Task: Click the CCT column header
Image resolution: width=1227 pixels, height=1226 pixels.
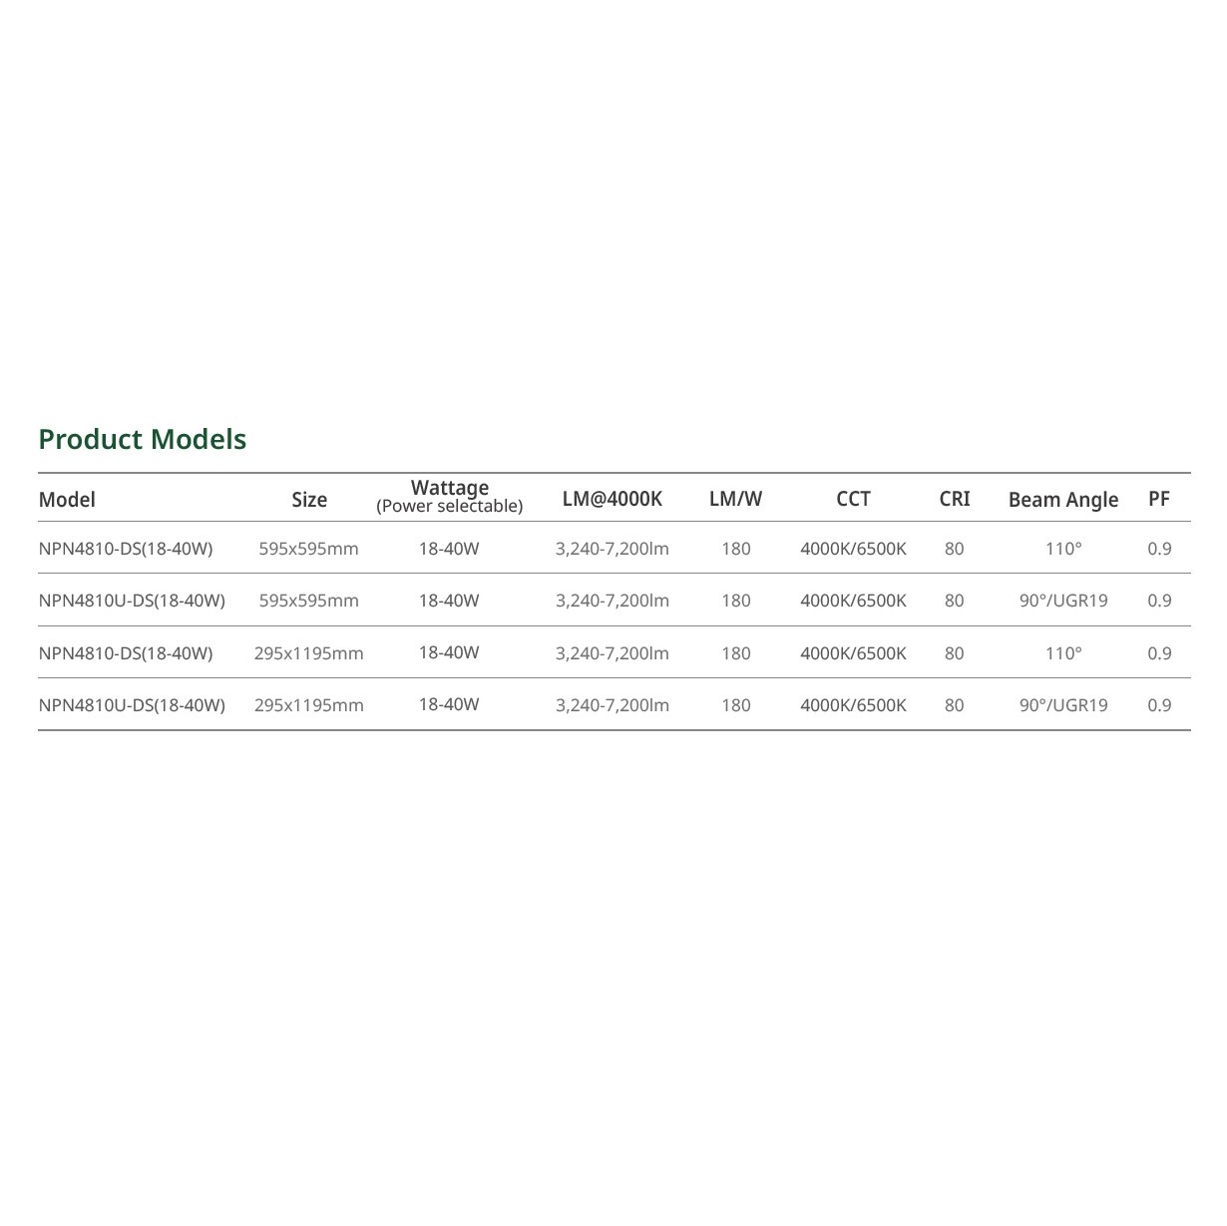Action: click(853, 499)
